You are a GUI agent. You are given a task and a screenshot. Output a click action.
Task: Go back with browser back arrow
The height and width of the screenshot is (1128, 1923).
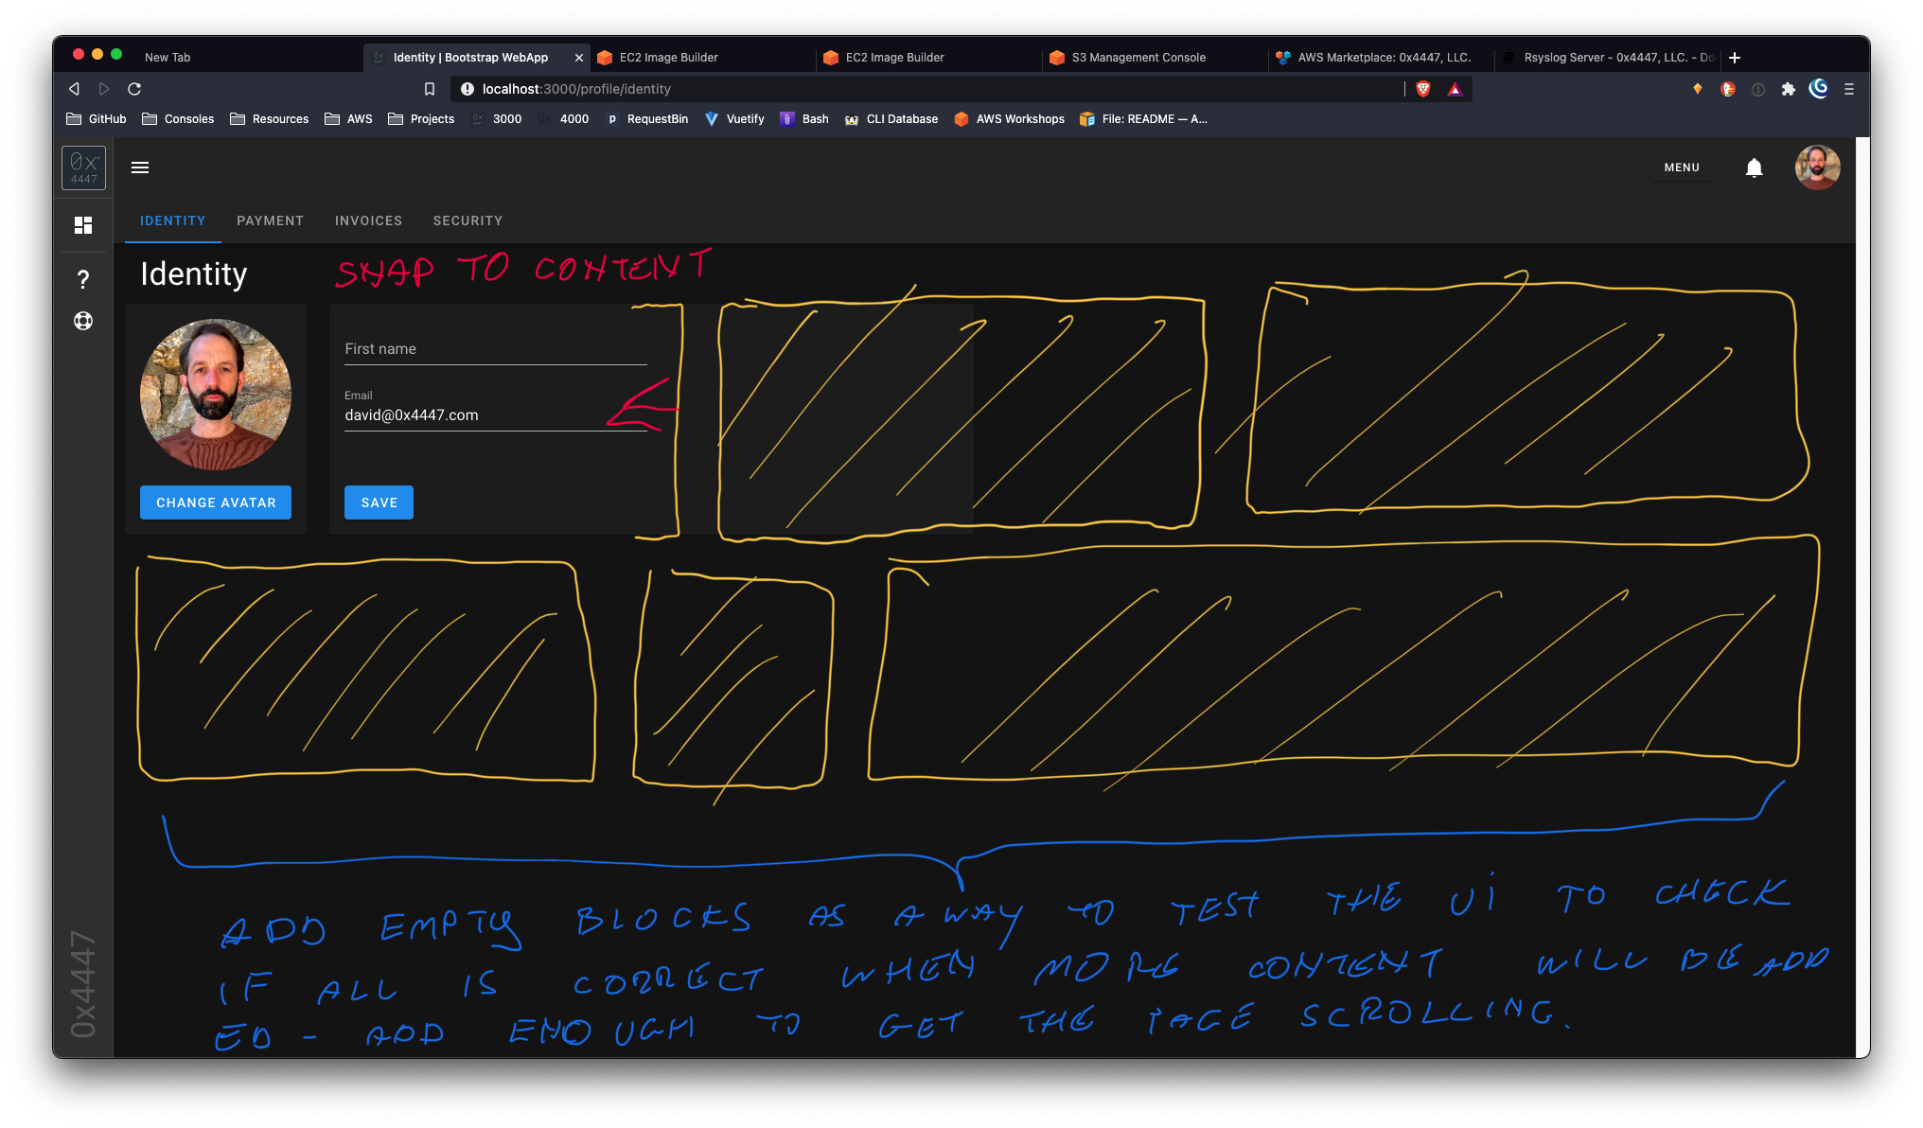pyautogui.click(x=74, y=89)
